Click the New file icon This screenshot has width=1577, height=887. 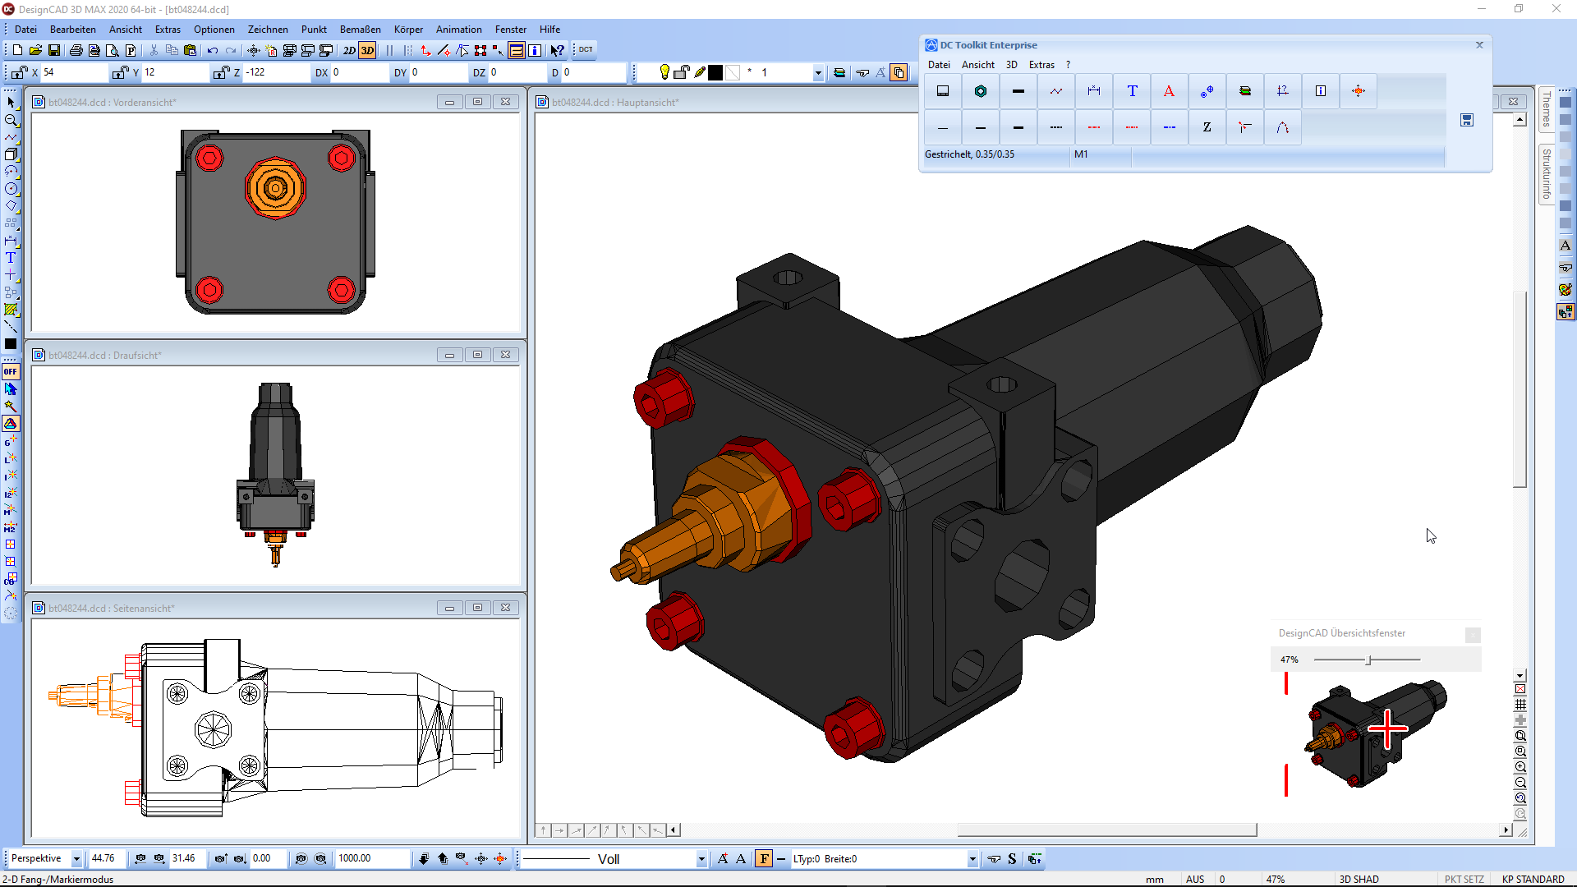[x=18, y=50]
